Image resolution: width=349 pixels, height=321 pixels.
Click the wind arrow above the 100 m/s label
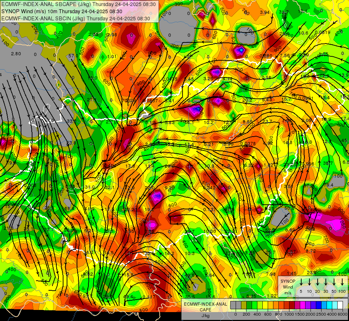pos(342,282)
